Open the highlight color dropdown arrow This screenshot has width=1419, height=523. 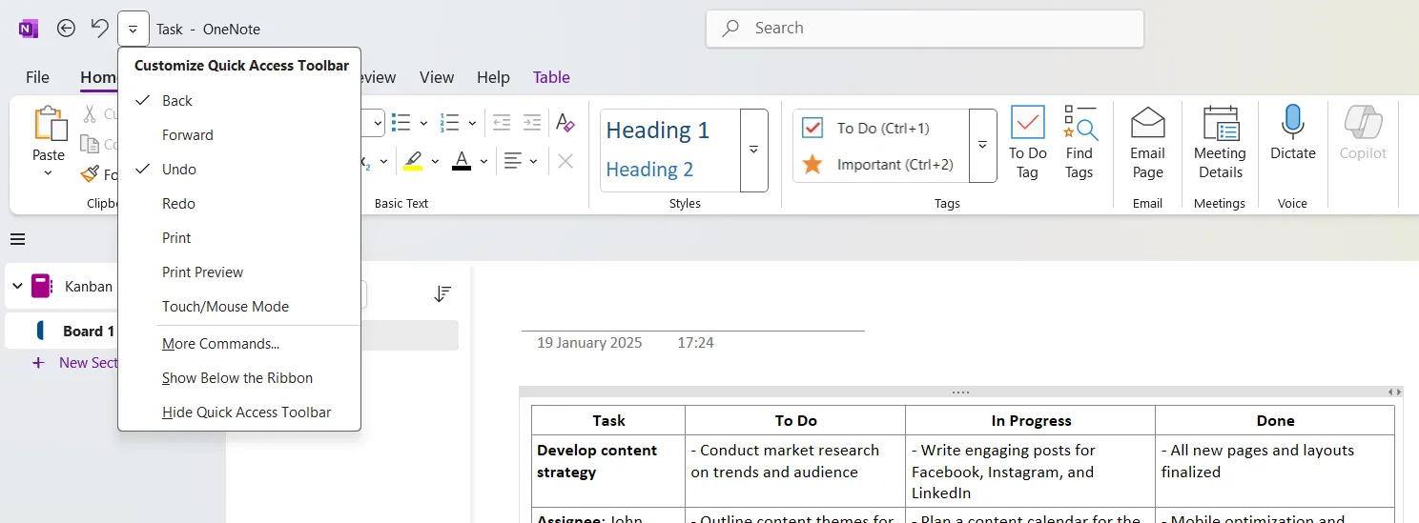(x=435, y=161)
